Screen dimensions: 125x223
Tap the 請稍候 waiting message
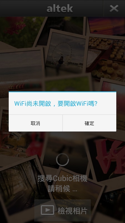coord(62,189)
